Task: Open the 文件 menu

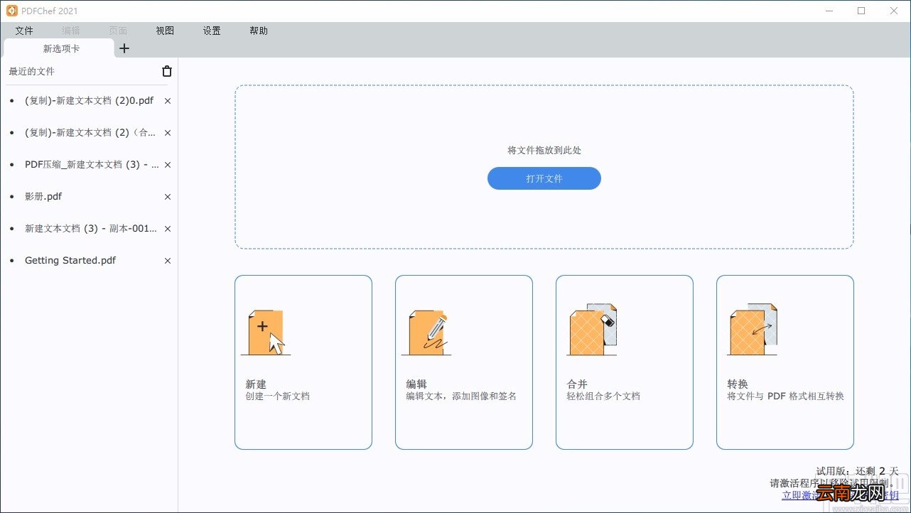Action: pos(24,31)
